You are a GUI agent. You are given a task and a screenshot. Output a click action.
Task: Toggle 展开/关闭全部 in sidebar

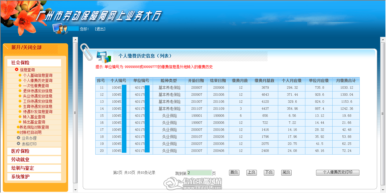(26, 47)
